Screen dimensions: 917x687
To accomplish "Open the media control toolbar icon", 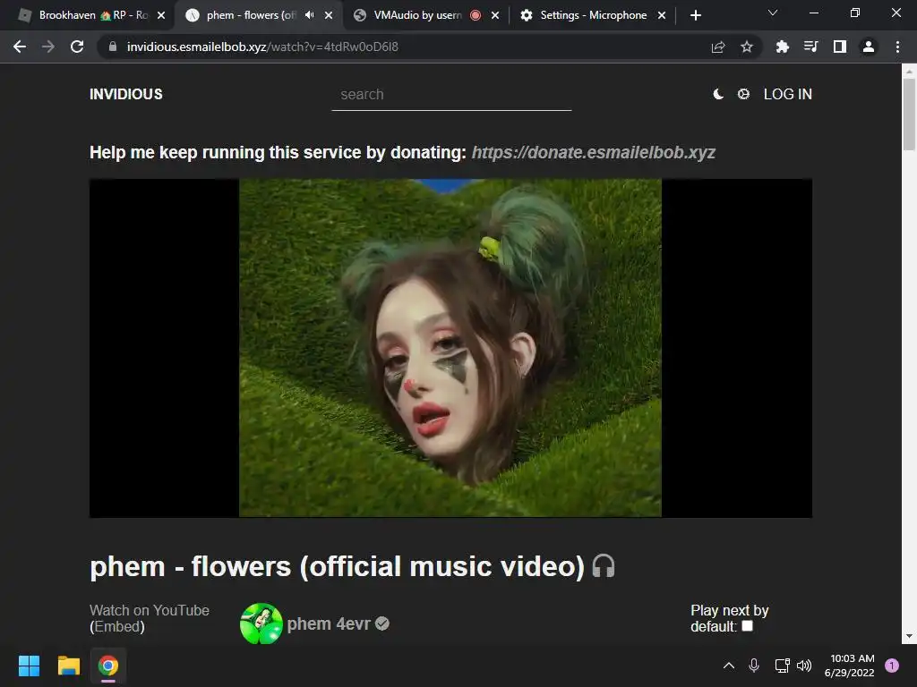I will tap(810, 47).
